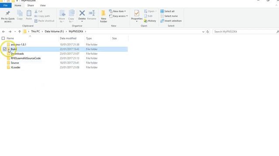Image resolution: width=279 pixels, height=156 pixels.
Task: Open the recent locations dropdown
Action: pyautogui.click(x=15, y=32)
